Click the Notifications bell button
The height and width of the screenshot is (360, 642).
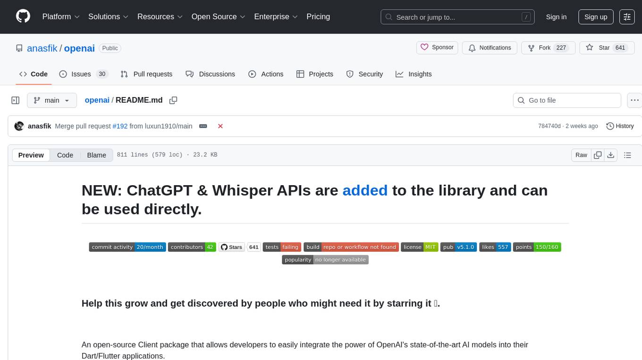click(490, 48)
